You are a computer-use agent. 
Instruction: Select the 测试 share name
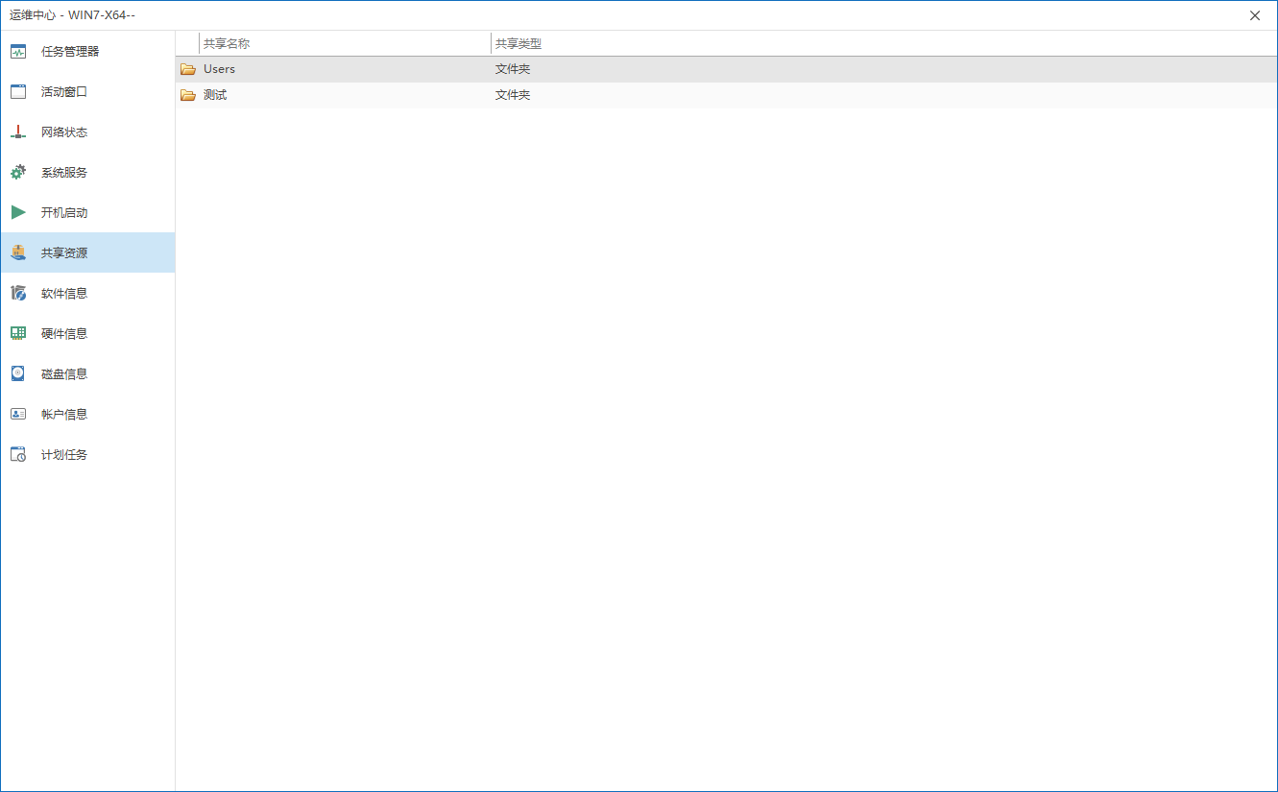(215, 95)
